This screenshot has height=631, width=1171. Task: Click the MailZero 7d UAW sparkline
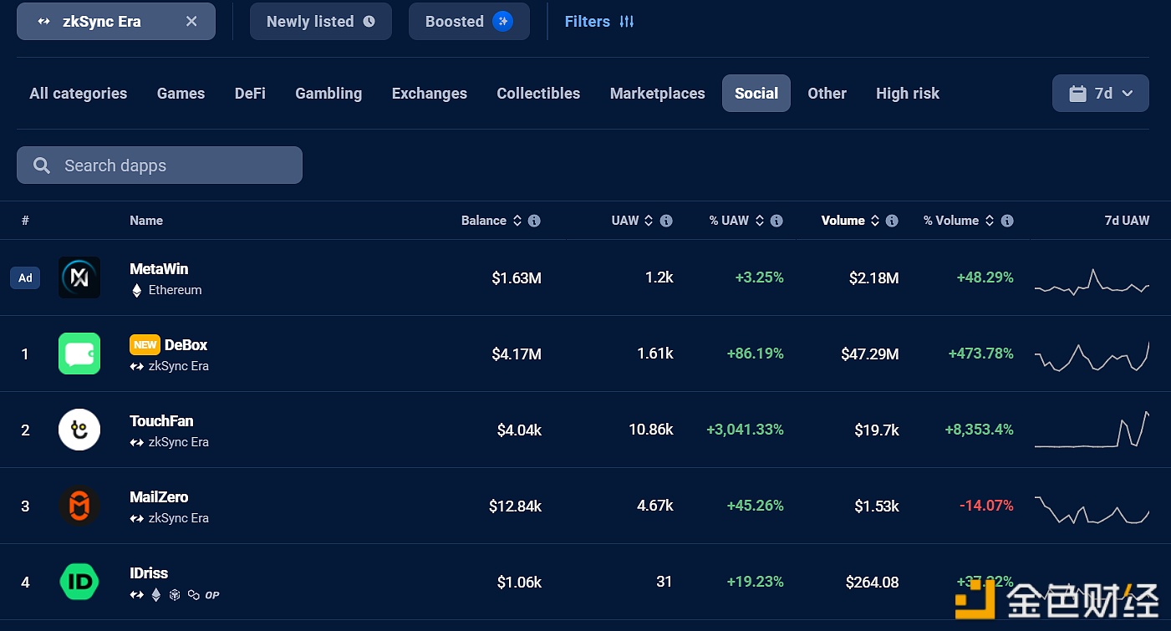click(x=1092, y=510)
